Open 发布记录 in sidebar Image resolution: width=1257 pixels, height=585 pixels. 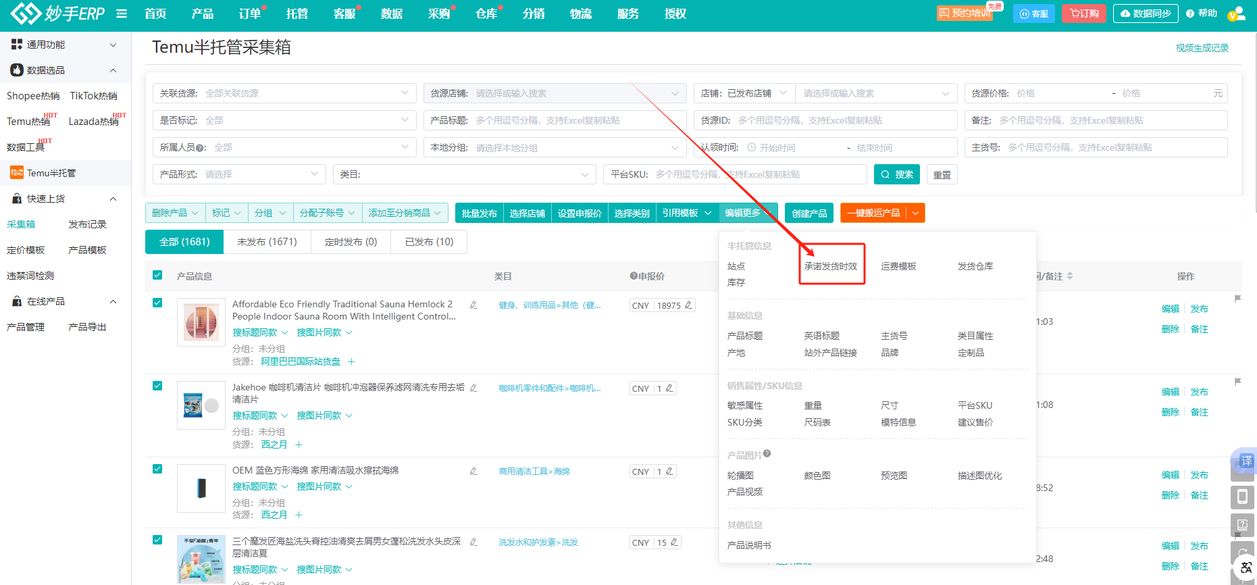tap(87, 224)
